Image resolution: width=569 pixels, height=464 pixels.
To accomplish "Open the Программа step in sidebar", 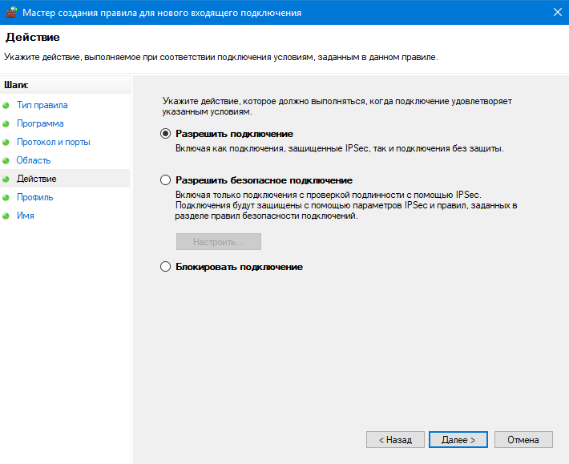I will pos(40,123).
